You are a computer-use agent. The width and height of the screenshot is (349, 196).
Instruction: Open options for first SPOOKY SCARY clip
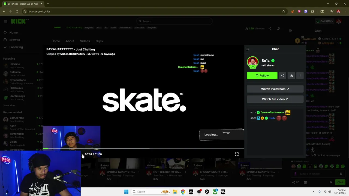[x=139, y=172]
